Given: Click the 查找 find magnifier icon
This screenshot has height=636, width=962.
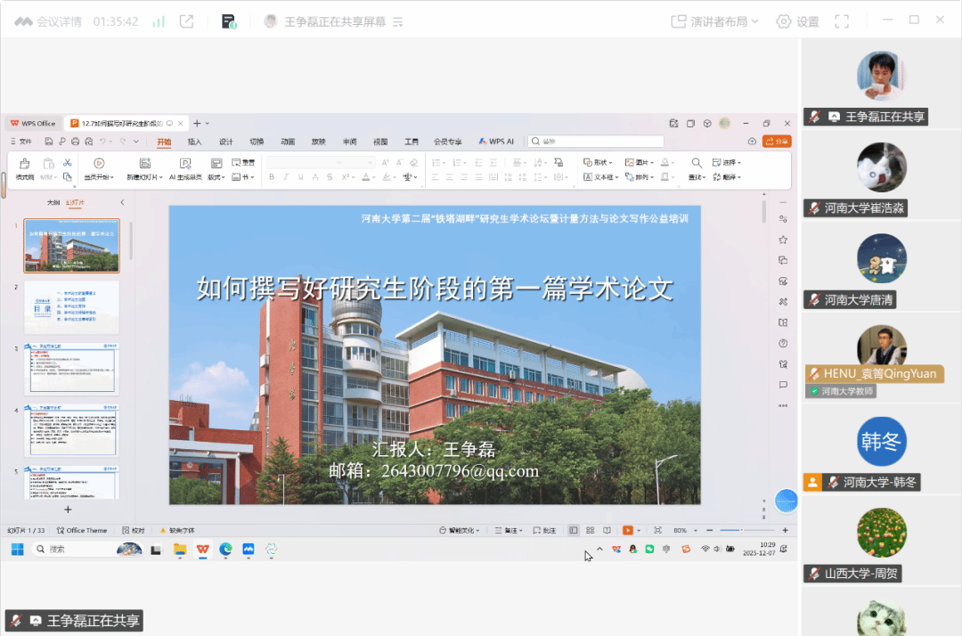Looking at the screenshot, I should click(697, 163).
